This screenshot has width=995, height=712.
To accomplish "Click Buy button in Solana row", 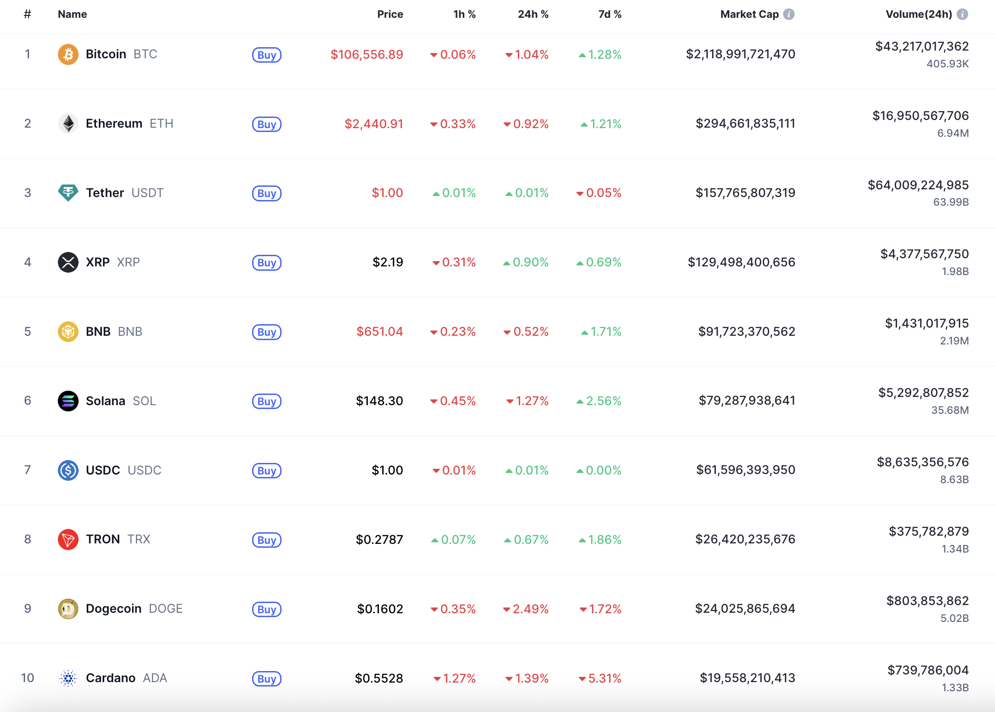I will pyautogui.click(x=267, y=401).
